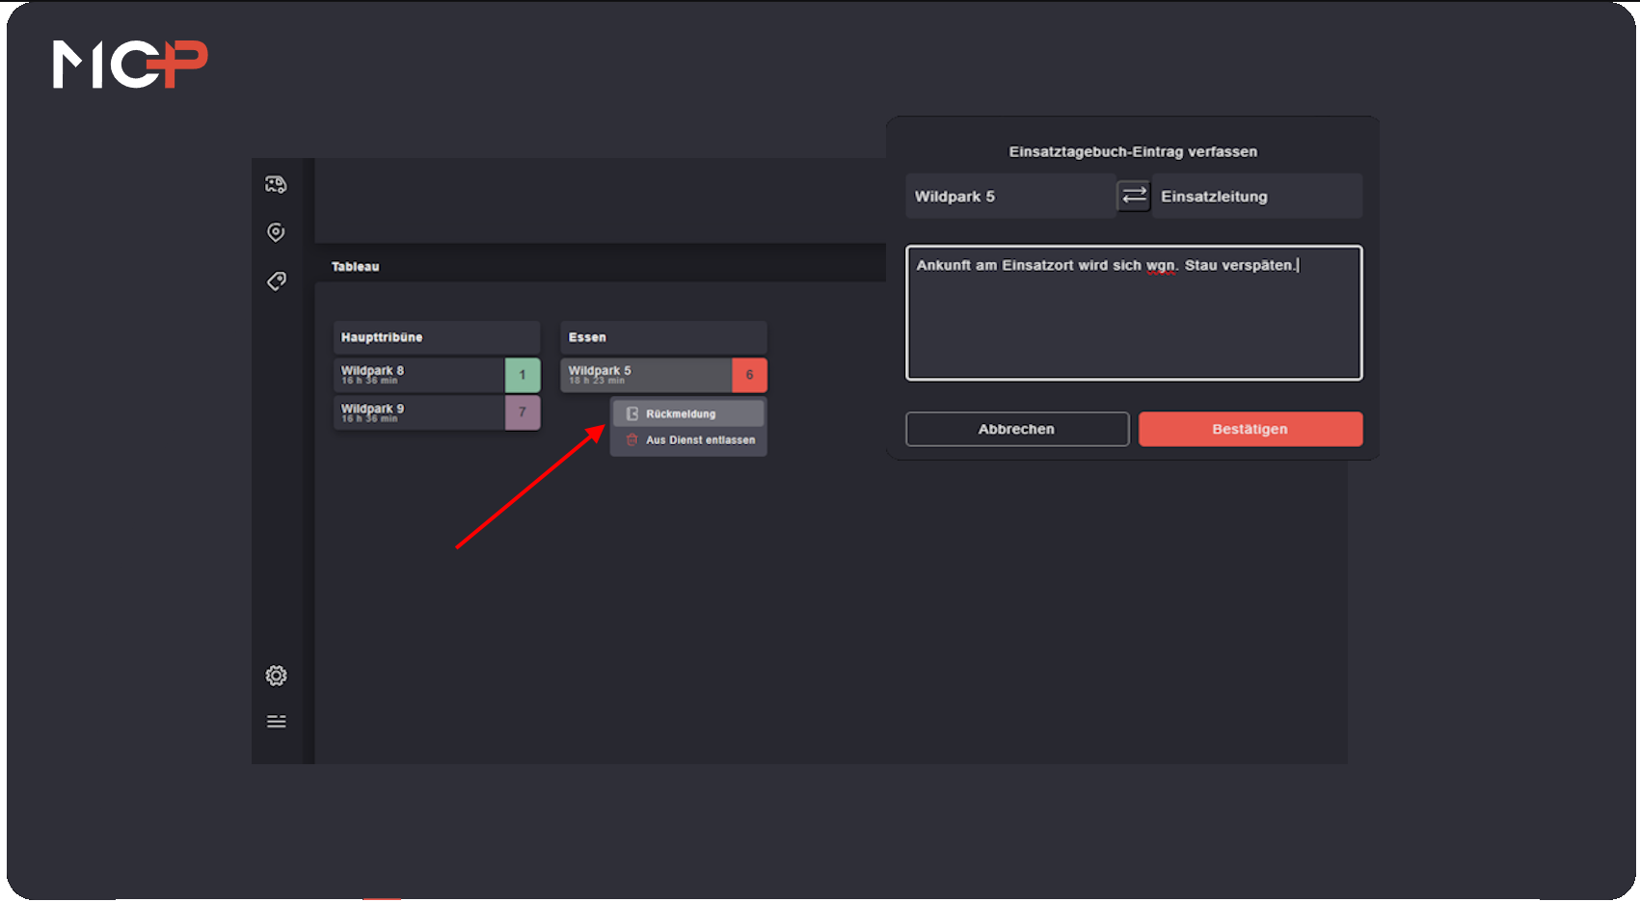Click the Hauptribüne group header
Image resolution: width=1640 pixels, height=902 pixels.
pyautogui.click(x=436, y=337)
